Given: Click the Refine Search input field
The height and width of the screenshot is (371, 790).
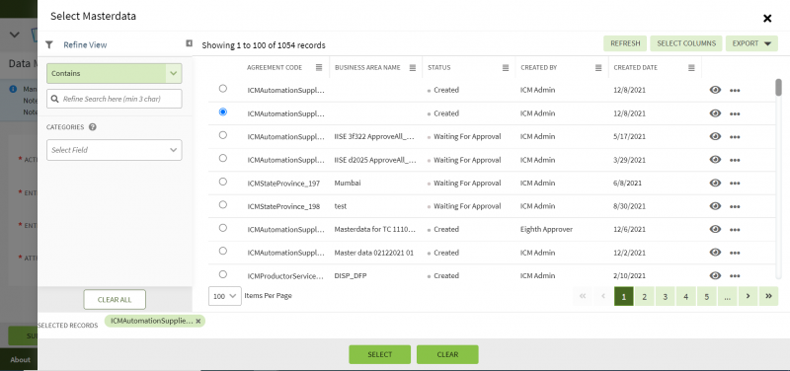Looking at the screenshot, I should pyautogui.click(x=115, y=99).
